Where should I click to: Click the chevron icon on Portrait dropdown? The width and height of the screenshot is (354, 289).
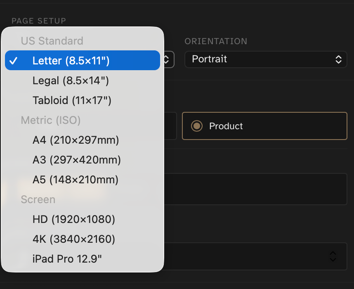tap(338, 59)
